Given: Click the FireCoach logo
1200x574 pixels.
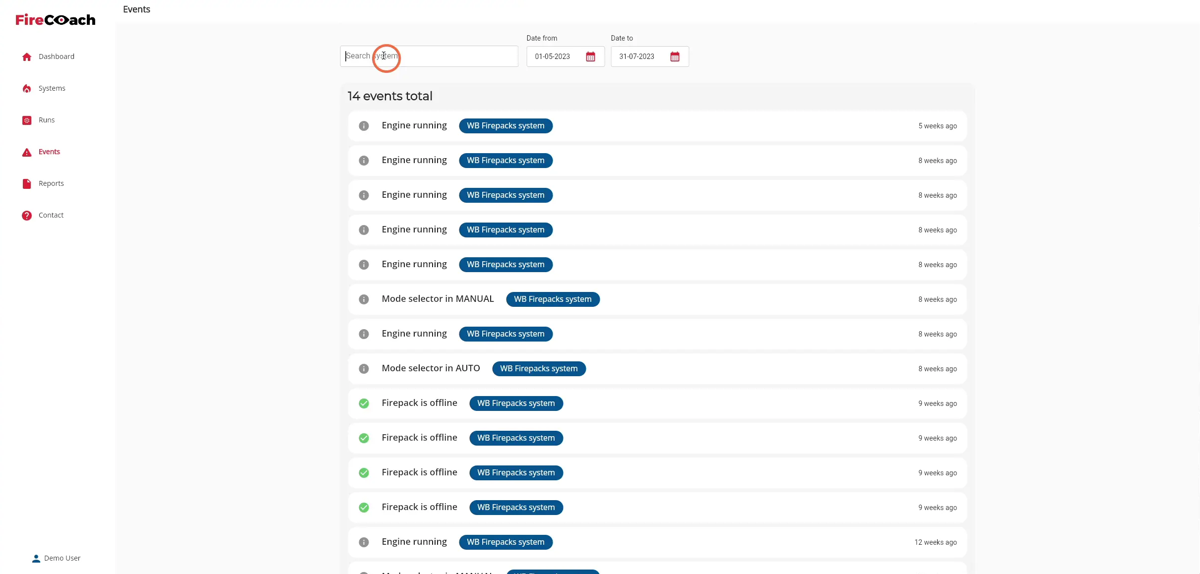Looking at the screenshot, I should coord(56,20).
